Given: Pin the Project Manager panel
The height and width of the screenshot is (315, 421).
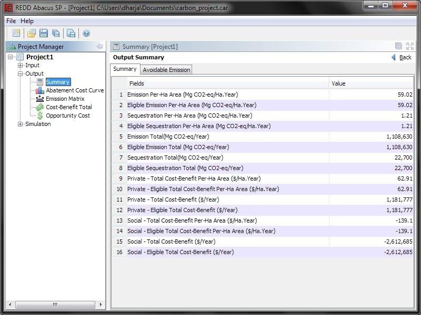Looking at the screenshot, I should pyautogui.click(x=99, y=47).
